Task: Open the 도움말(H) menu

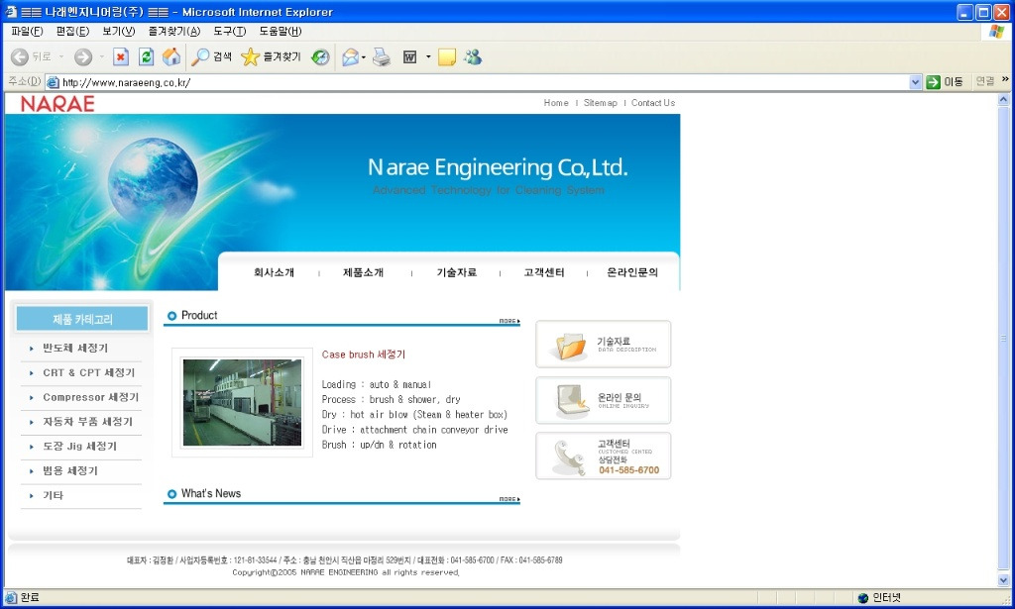Action: coord(281,31)
